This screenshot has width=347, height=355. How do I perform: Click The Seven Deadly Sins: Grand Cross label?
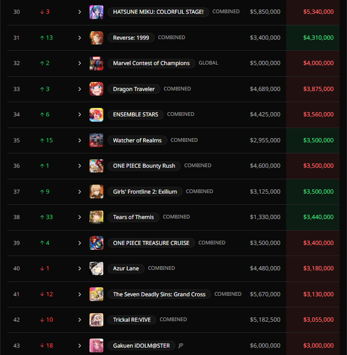pos(159,294)
